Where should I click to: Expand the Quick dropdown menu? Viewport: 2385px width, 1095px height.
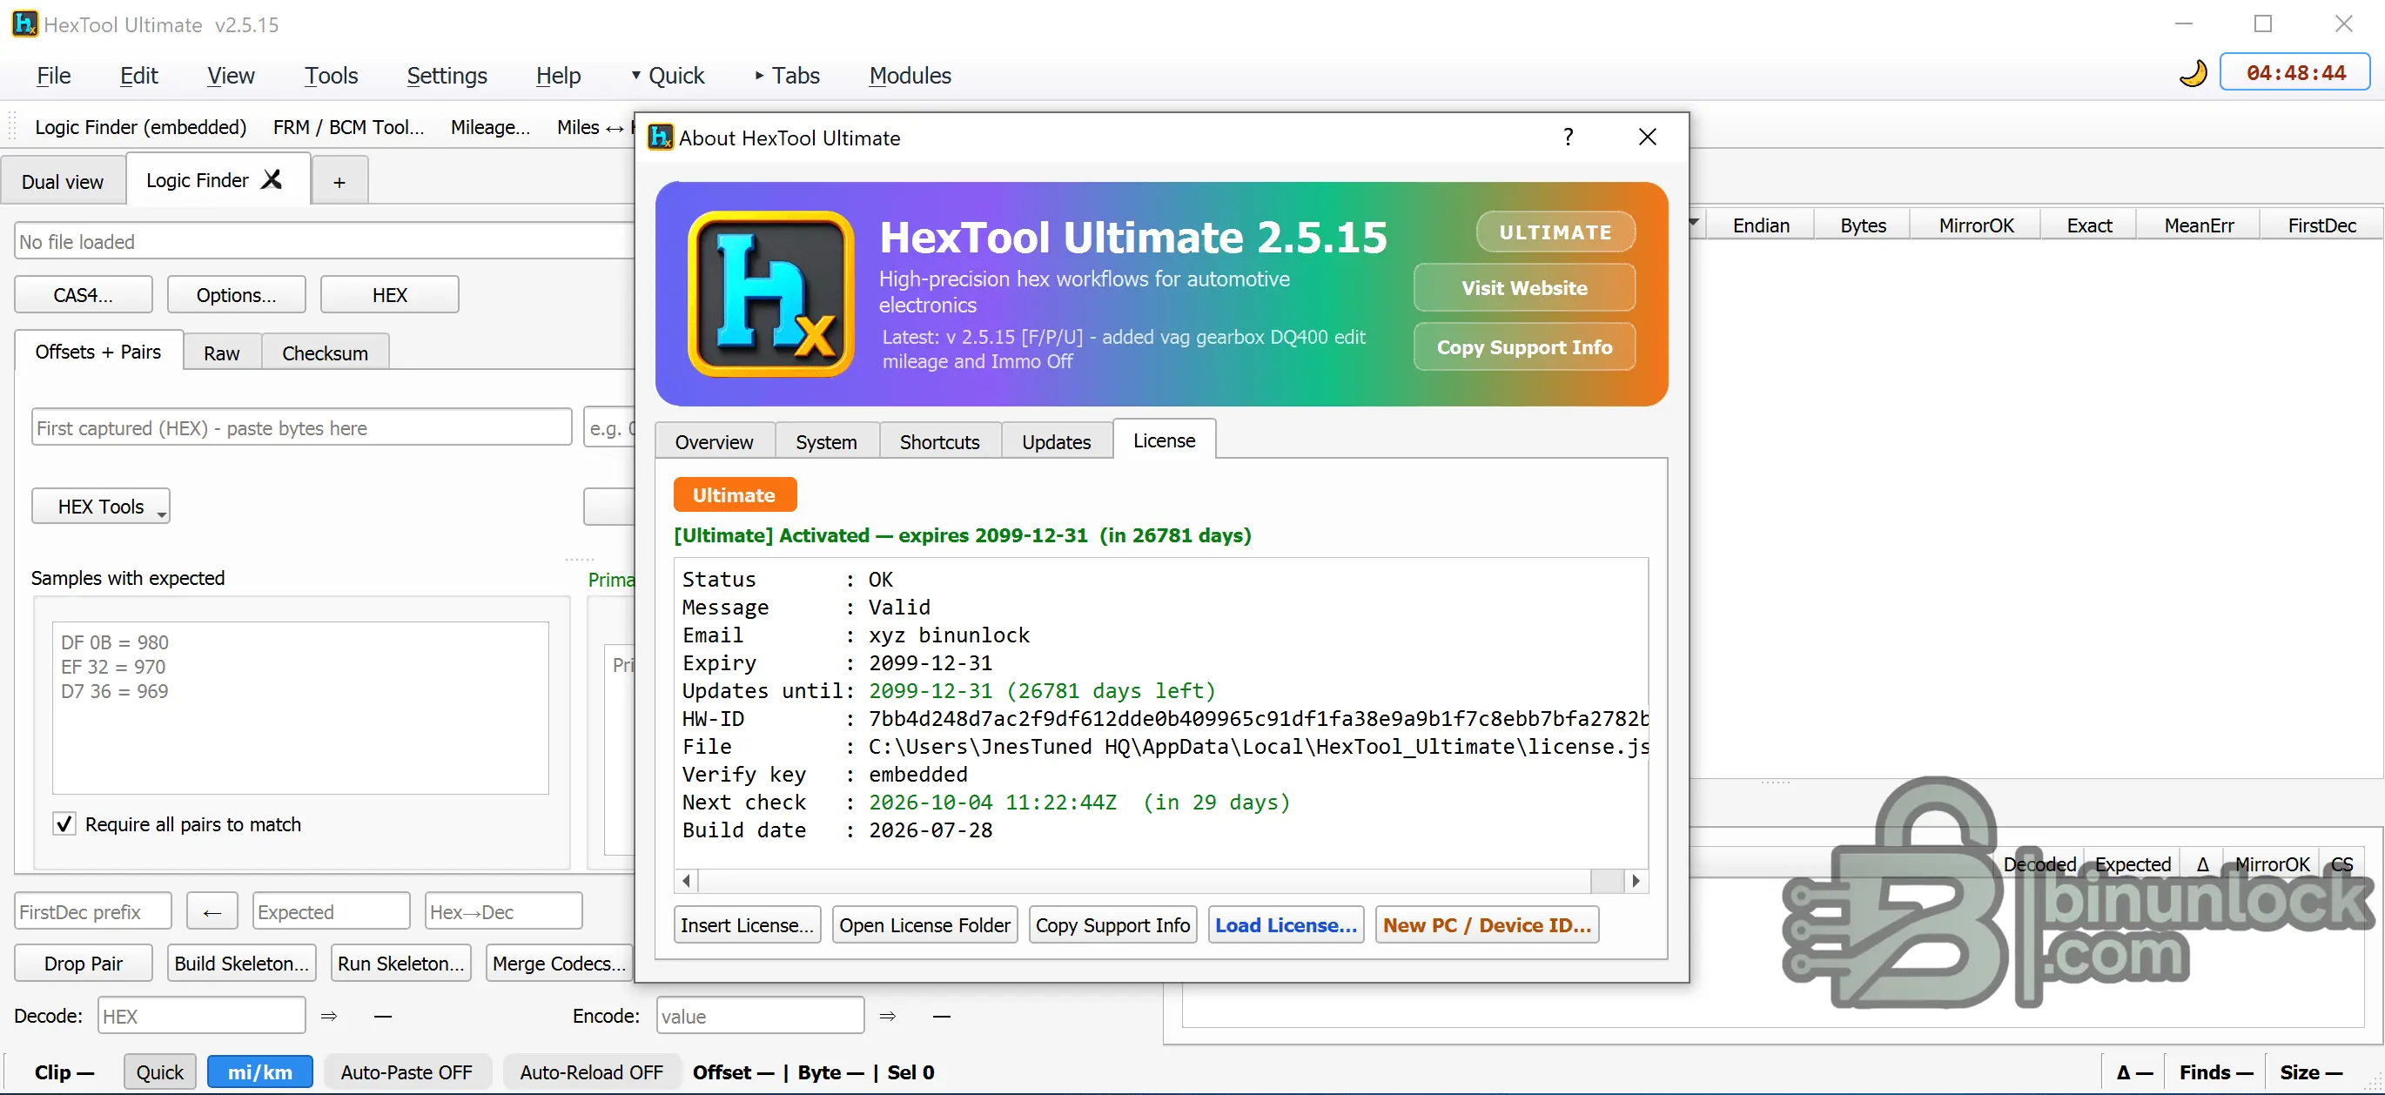[x=668, y=75]
